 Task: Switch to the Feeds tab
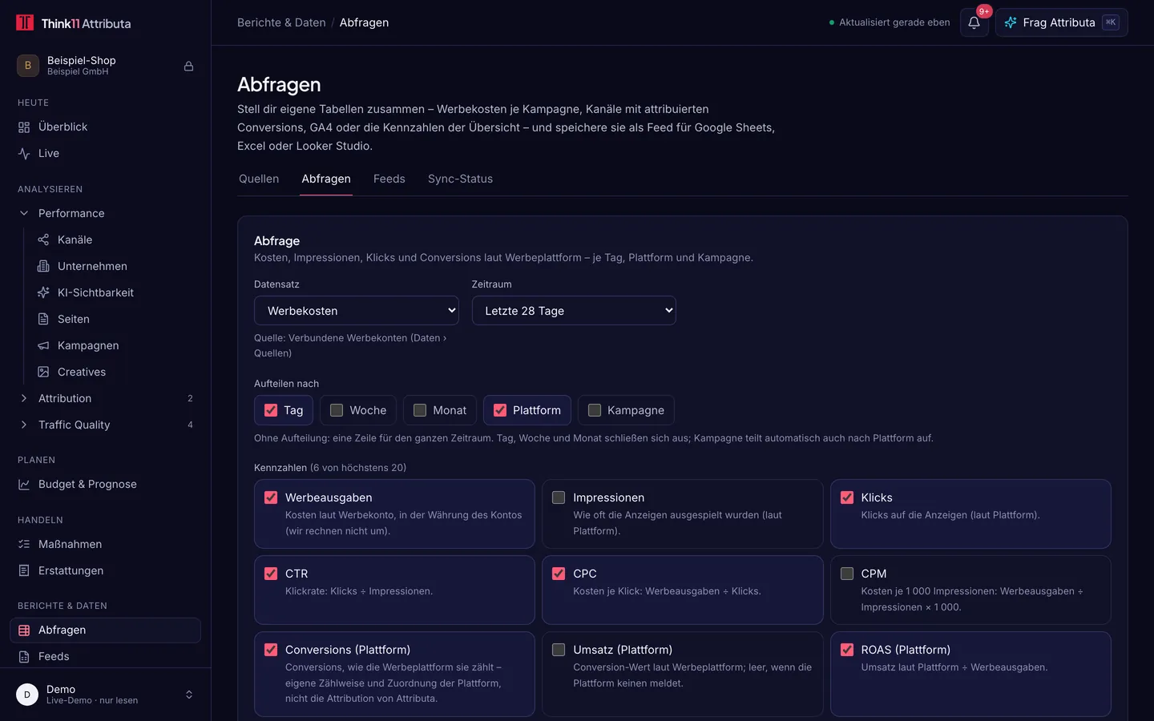pos(389,179)
